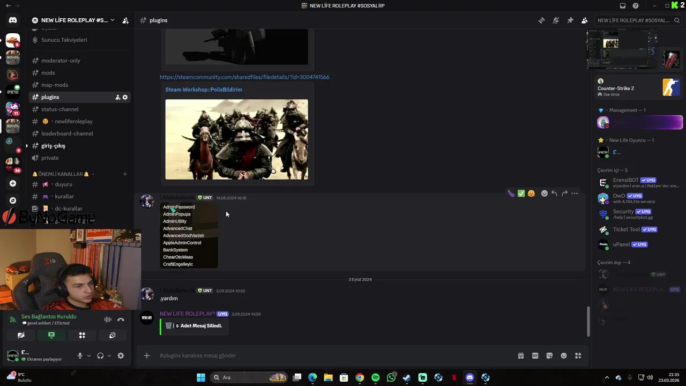Open the Threads icon in channel header

(542, 20)
